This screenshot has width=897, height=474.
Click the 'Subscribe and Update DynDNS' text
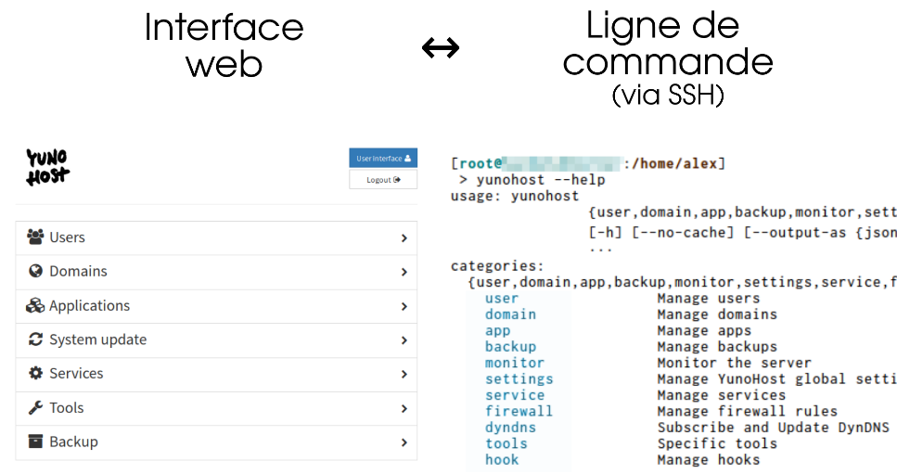[x=774, y=428]
